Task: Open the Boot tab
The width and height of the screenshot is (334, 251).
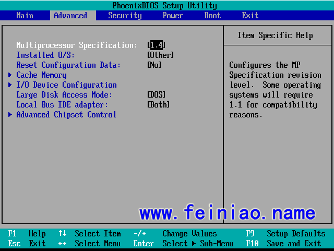Action: click(212, 16)
